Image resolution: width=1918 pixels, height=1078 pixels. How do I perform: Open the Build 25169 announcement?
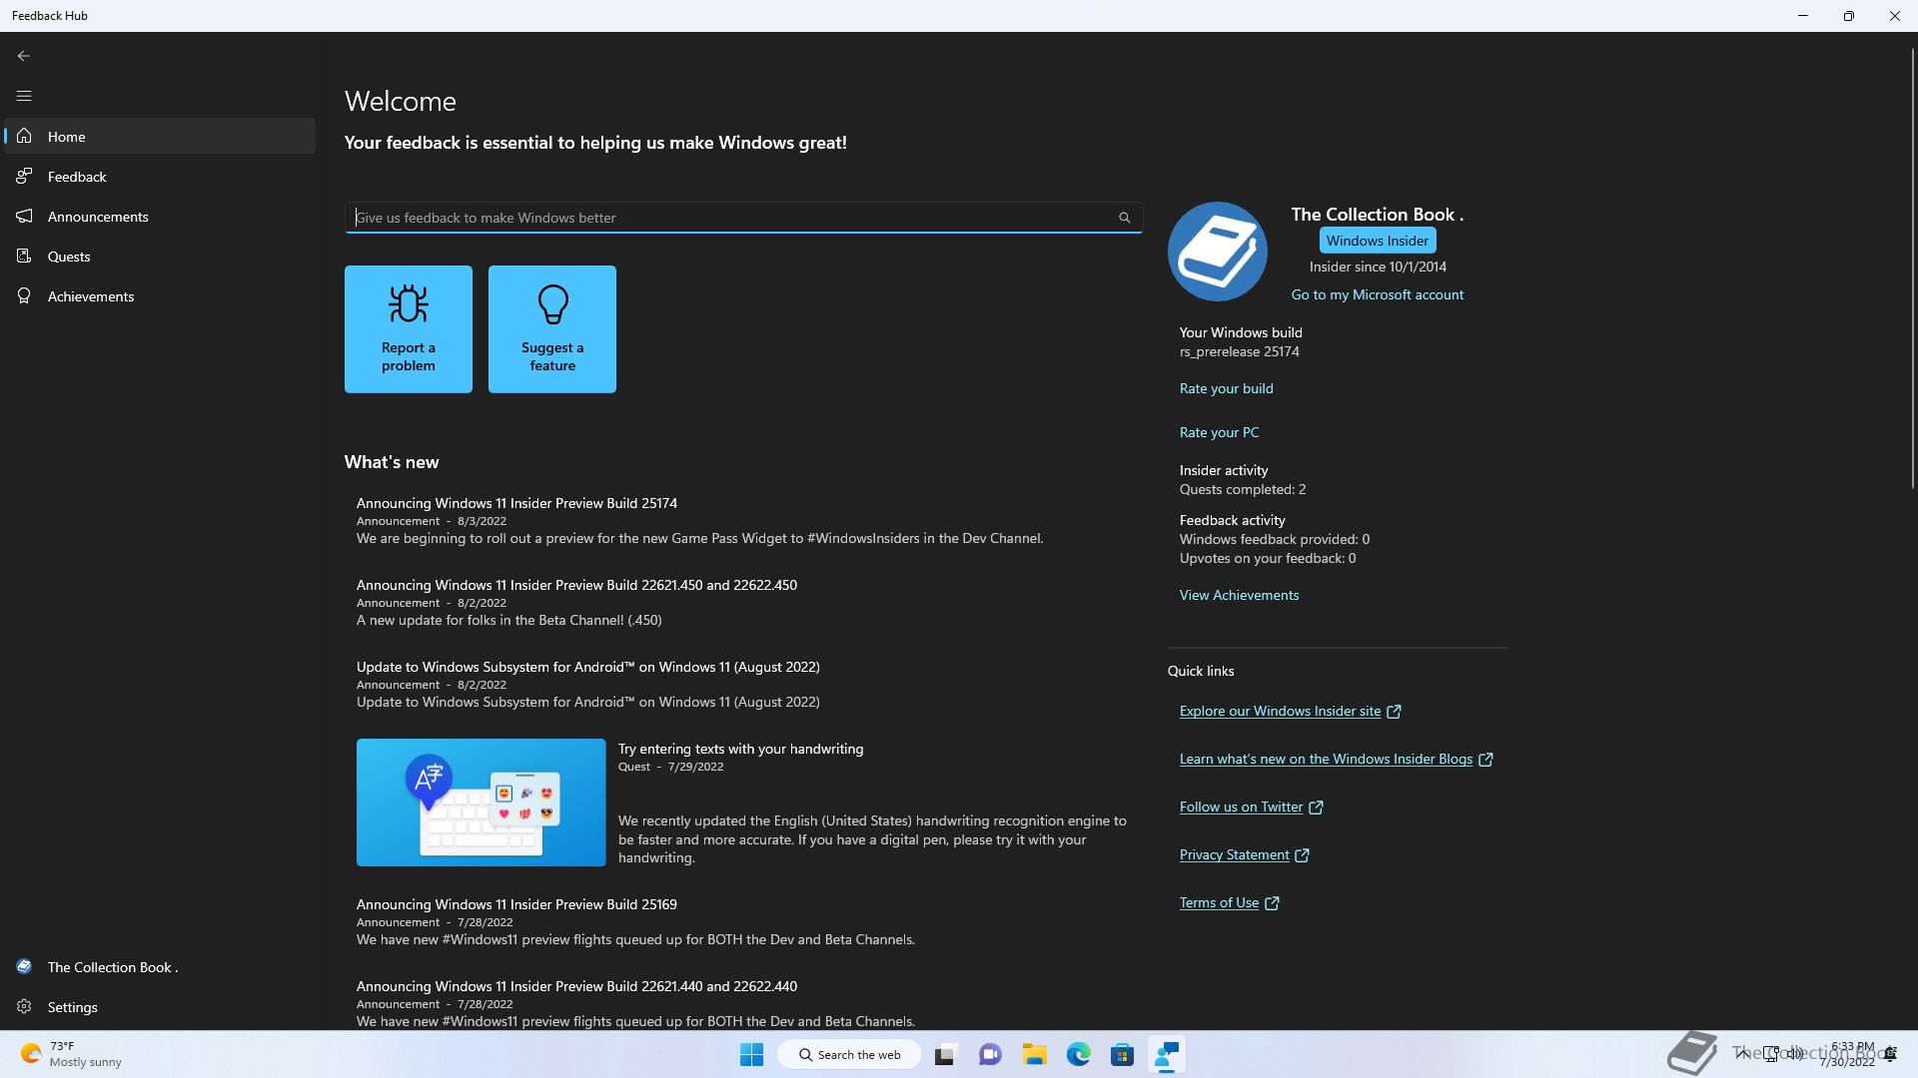(x=744, y=921)
